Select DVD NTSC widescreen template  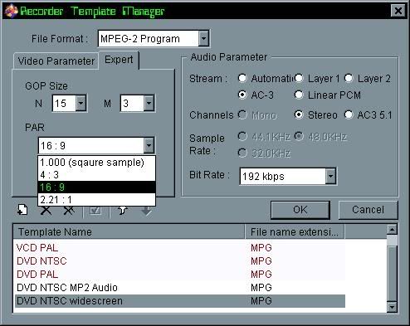click(x=180, y=301)
